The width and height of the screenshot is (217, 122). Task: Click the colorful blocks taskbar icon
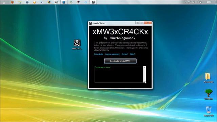49,2
